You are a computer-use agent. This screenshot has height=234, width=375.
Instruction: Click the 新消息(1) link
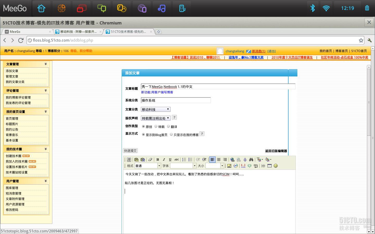coord(259,51)
